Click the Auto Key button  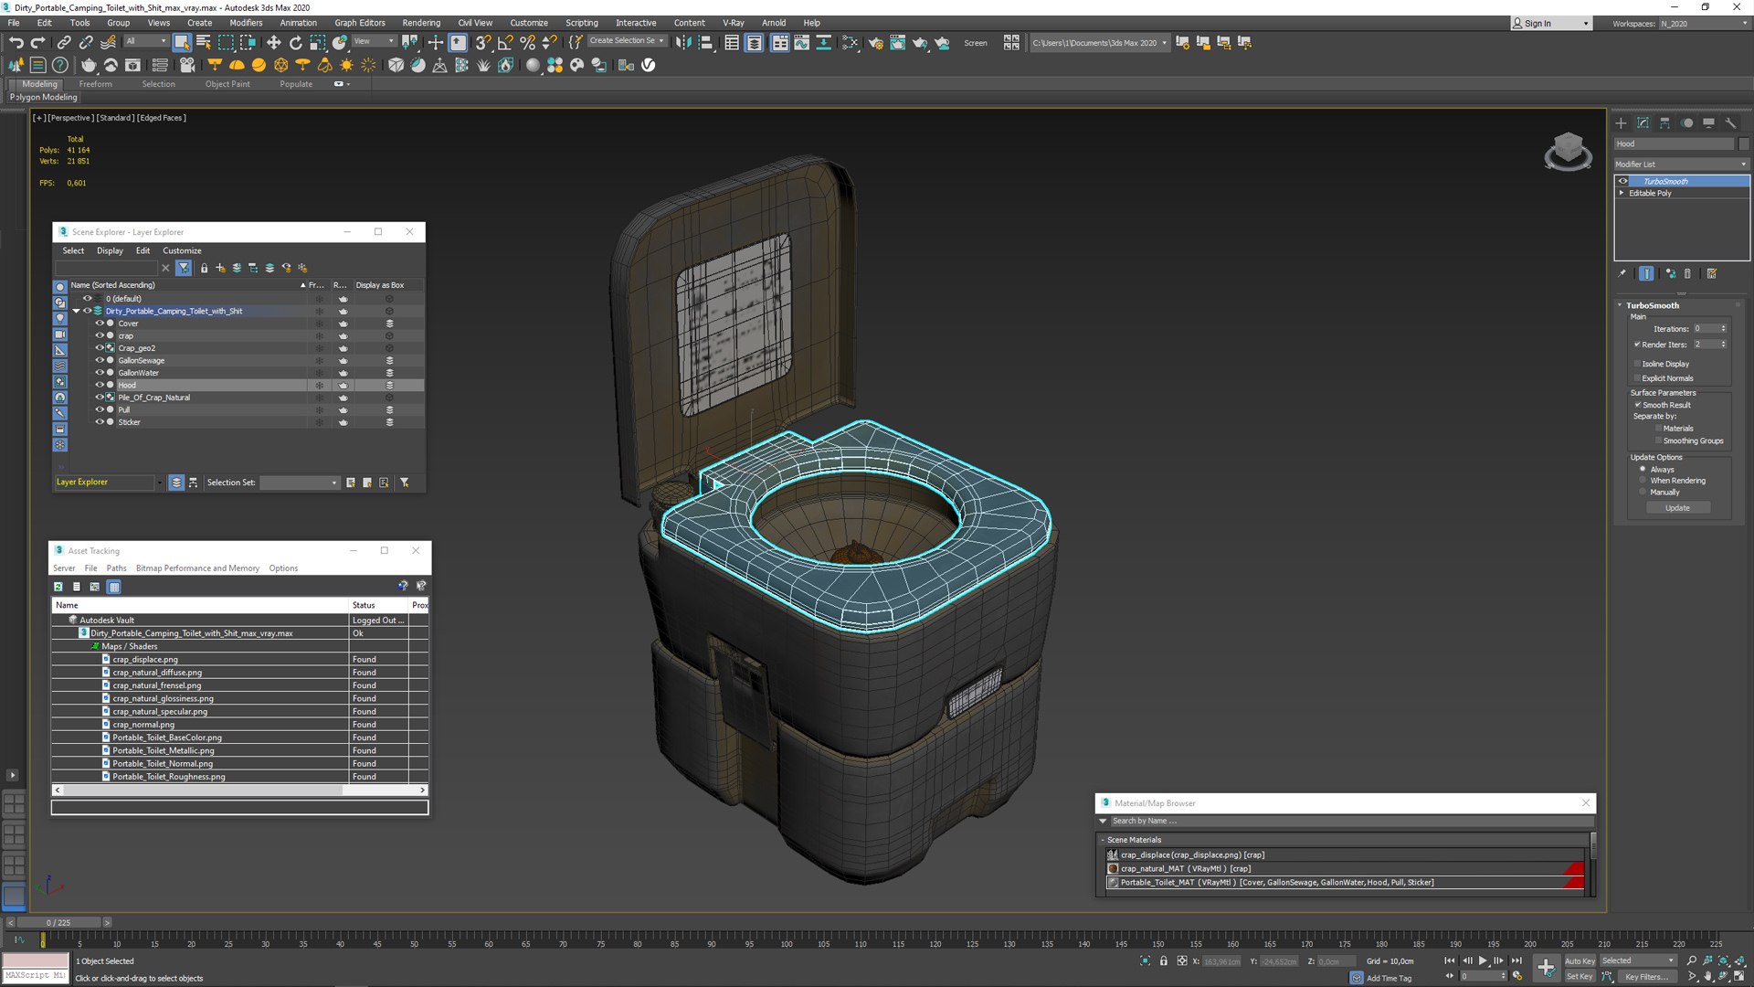pos(1580,960)
